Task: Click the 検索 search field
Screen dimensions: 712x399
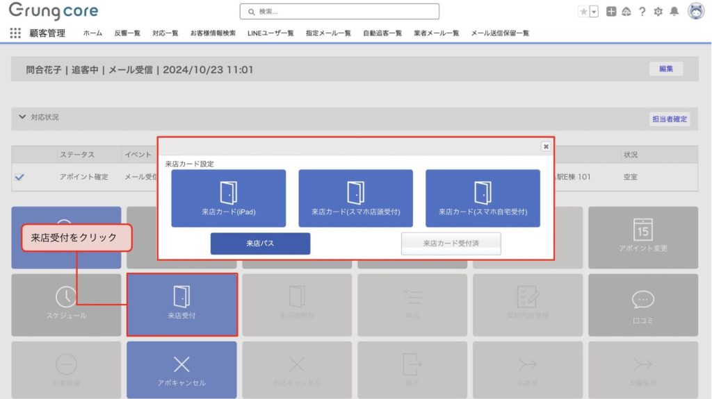Action: [x=339, y=12]
